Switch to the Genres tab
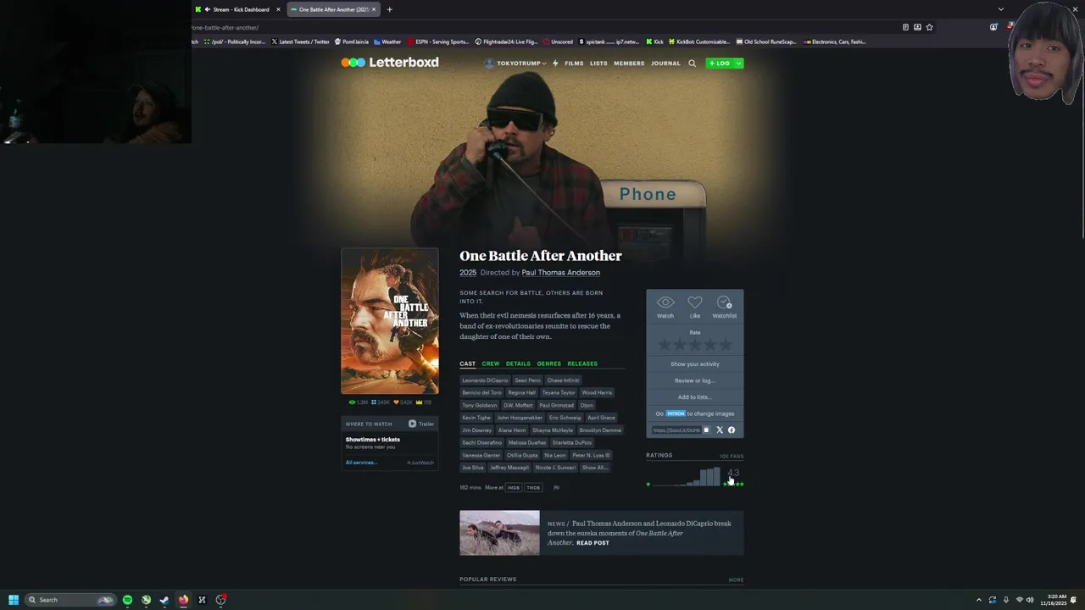The width and height of the screenshot is (1085, 610). click(548, 363)
